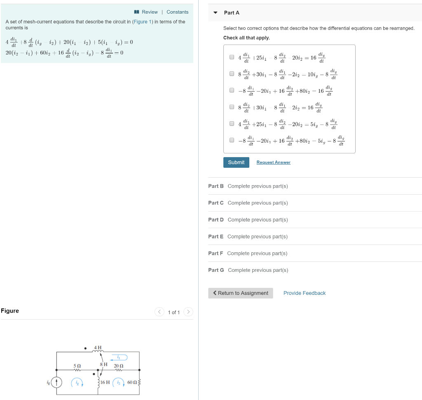Check the fourth equation option checkbox

pos(232,107)
